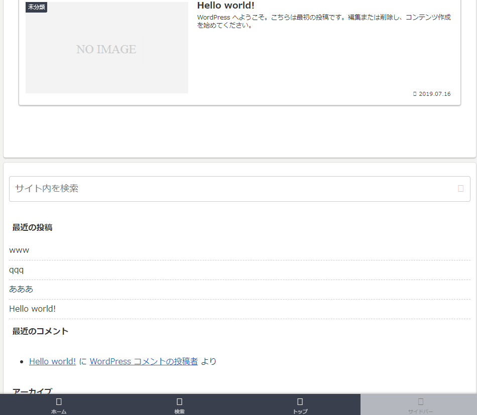Click the 未分類 category label
Screen dimensions: 477x415
pyautogui.click(x=37, y=7)
